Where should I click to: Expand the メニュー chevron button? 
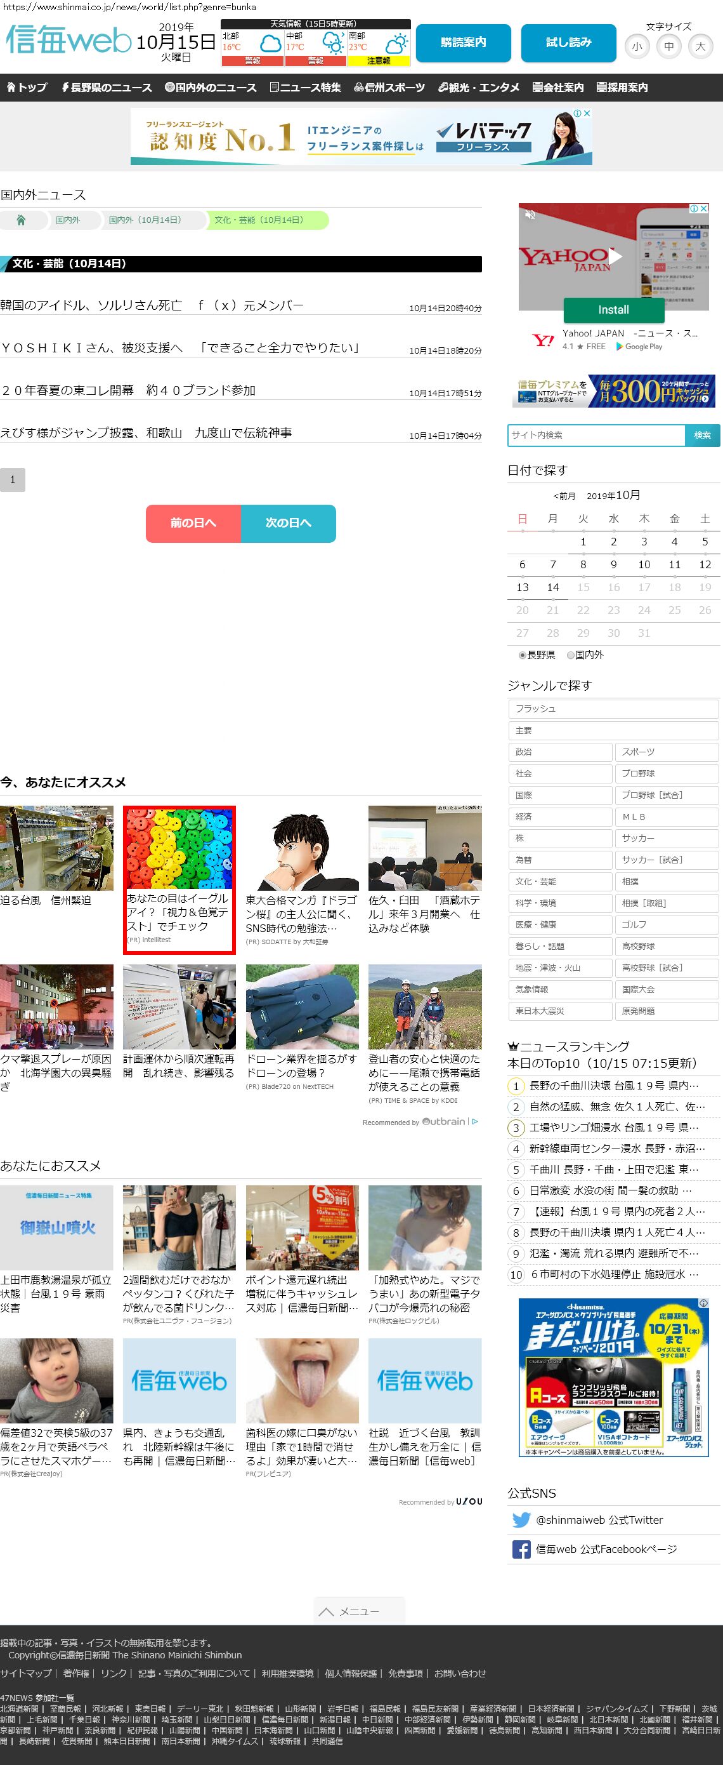360,1611
